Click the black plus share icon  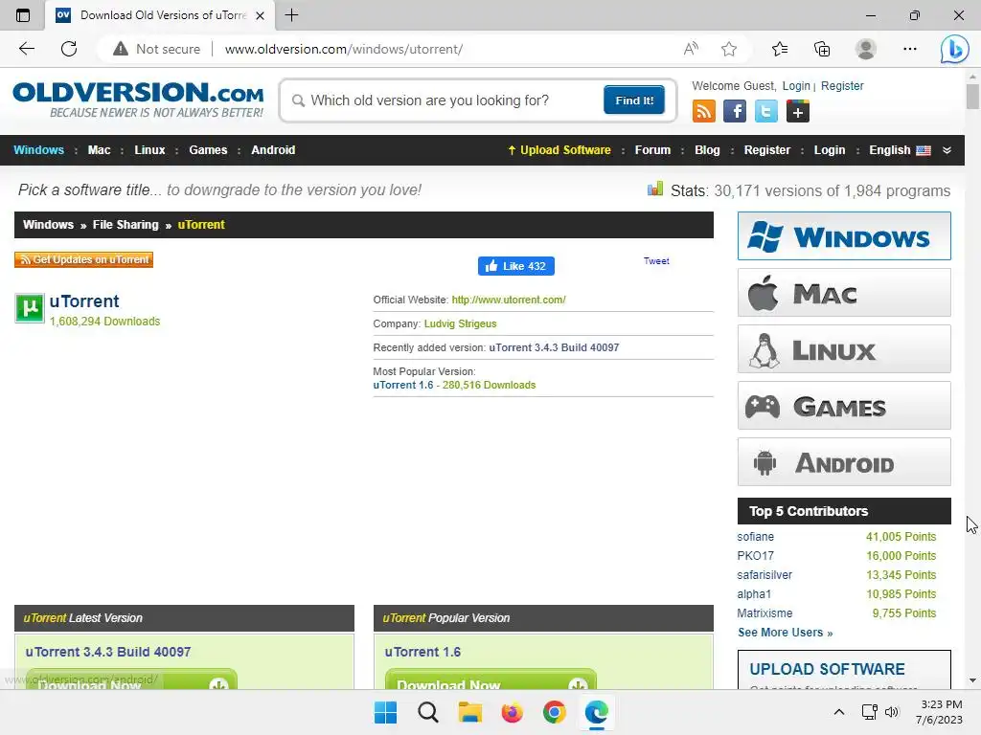(798, 111)
